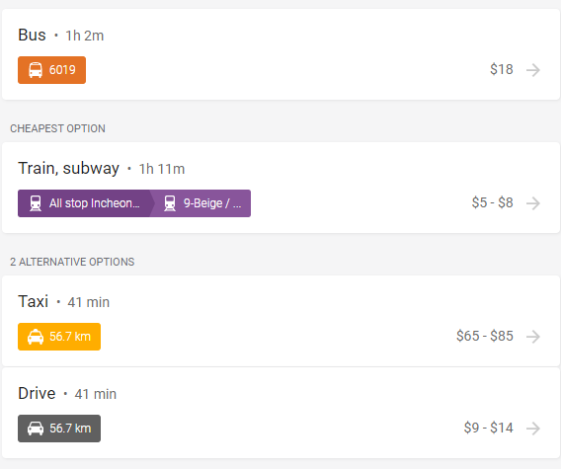The height and width of the screenshot is (469, 561).
Task: Click the $65 - $85 taxi price
Action: 485,337
